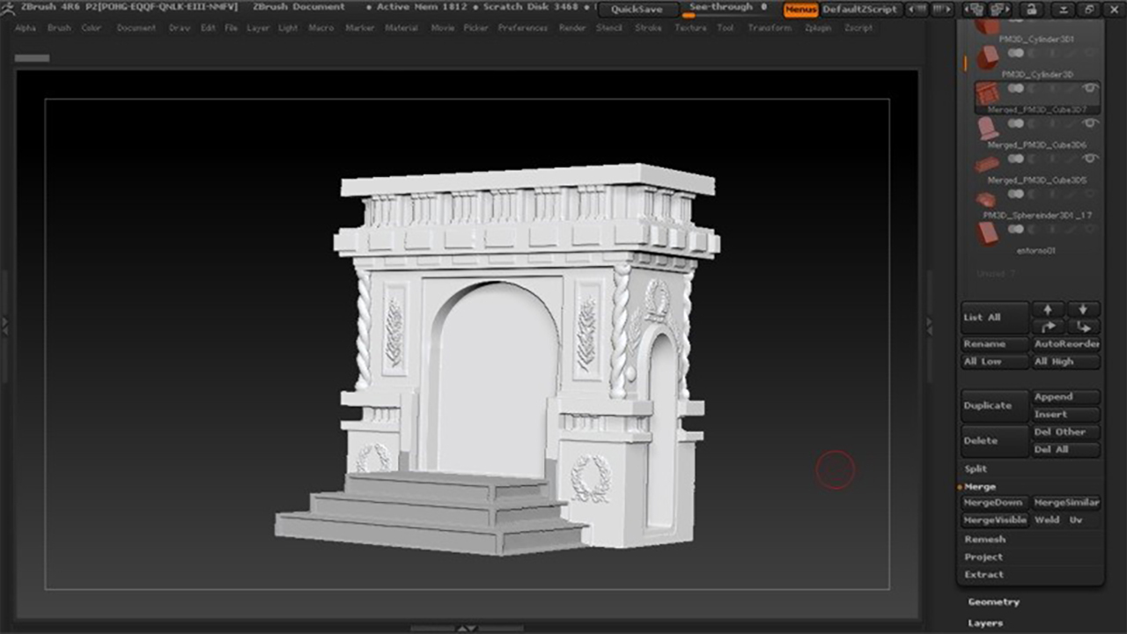Viewport: 1127px width, 634px height.
Task: Click the move subtool down arrow
Action: [x=1083, y=309]
